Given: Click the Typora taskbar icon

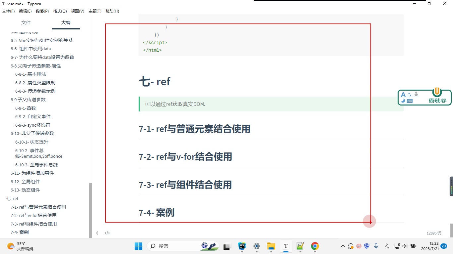Looking at the screenshot, I should tap(286, 246).
